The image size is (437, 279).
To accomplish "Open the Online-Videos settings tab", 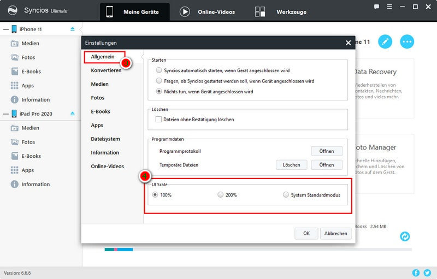I will [107, 166].
